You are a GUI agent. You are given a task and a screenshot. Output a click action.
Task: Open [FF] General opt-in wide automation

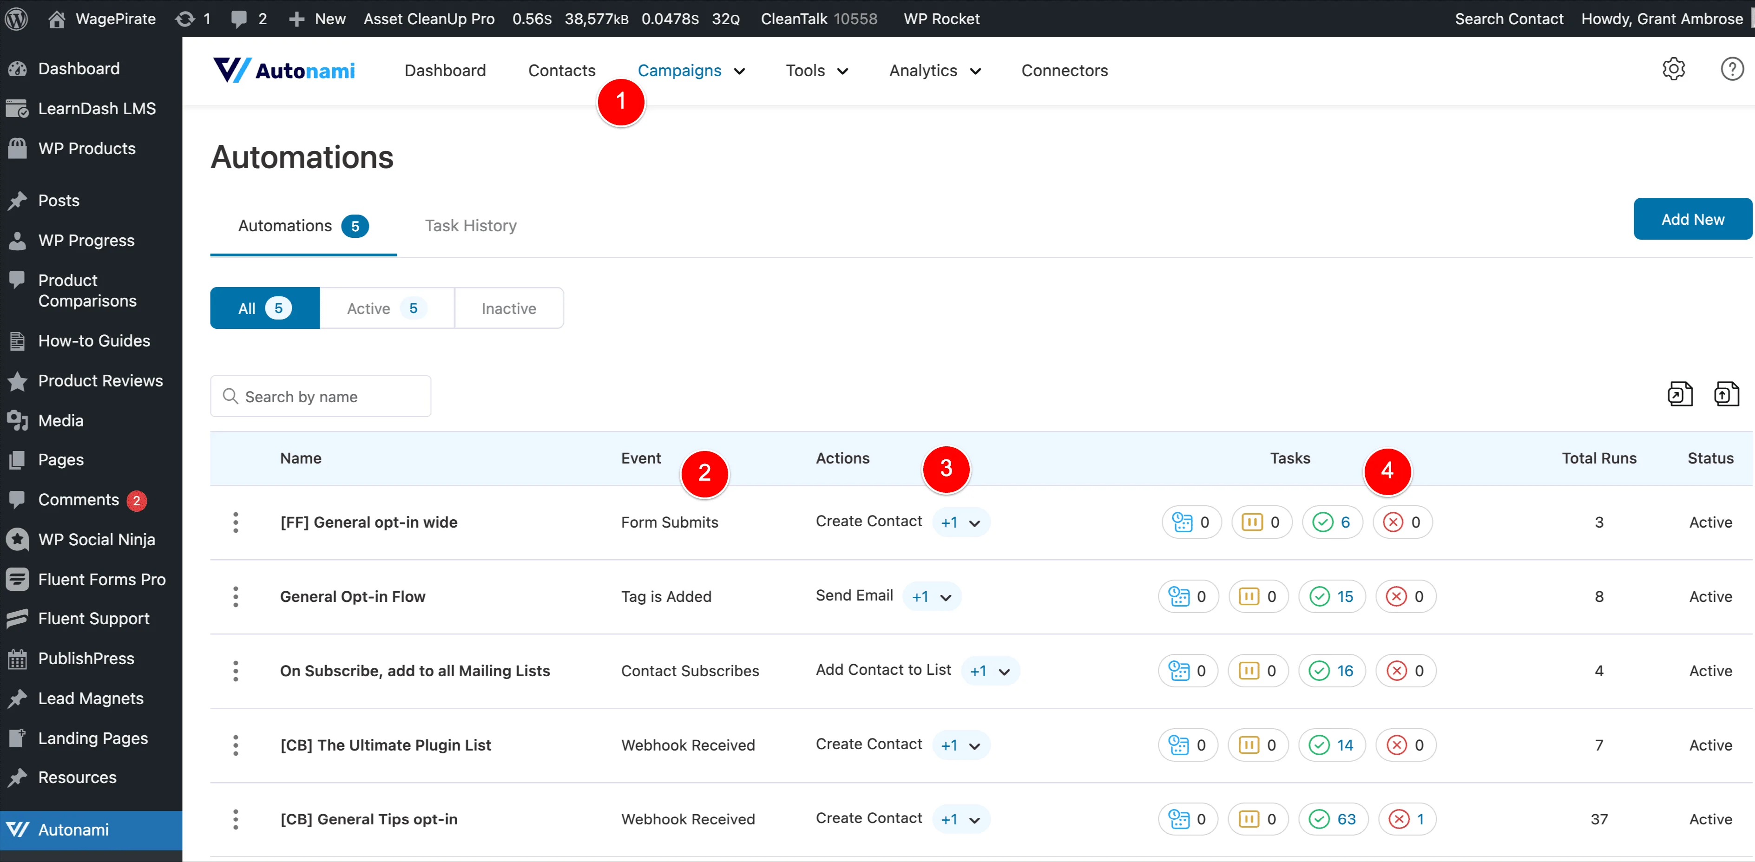coord(368,522)
